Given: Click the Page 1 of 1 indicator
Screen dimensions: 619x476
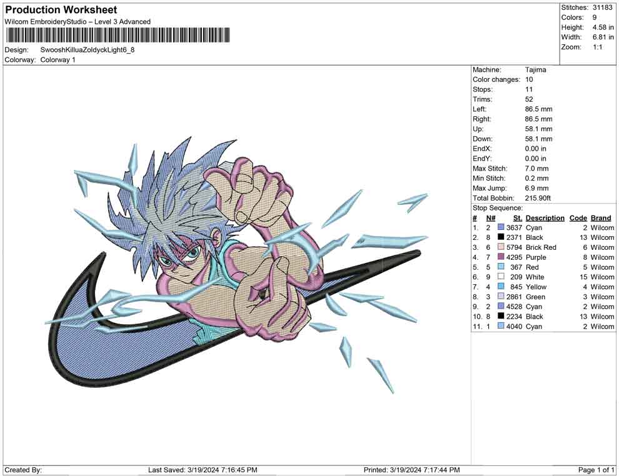Looking at the screenshot, I should point(596,470).
